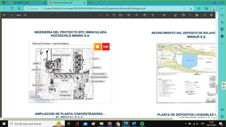Zoom in with the plus icon
Screen dimensions: 226x127
107,15
